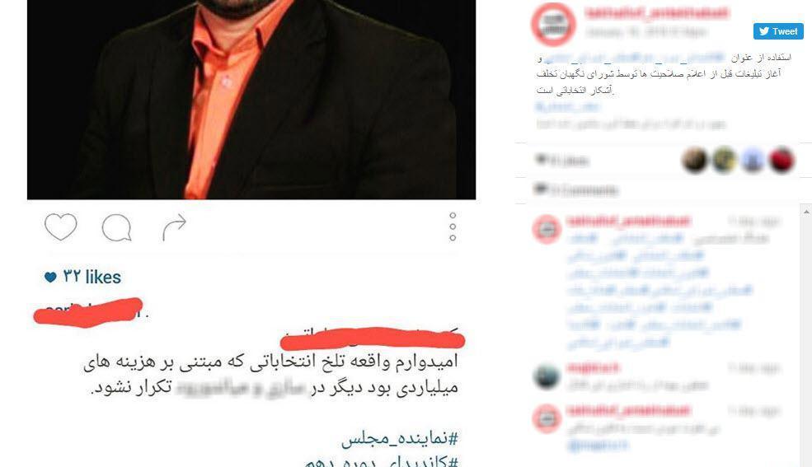This screenshot has height=467, width=812.
Task: Select the first liker avatar thumbnail
Action: click(x=694, y=161)
